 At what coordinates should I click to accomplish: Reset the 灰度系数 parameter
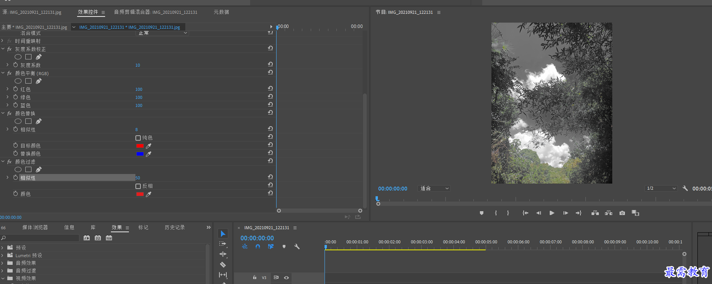point(270,64)
